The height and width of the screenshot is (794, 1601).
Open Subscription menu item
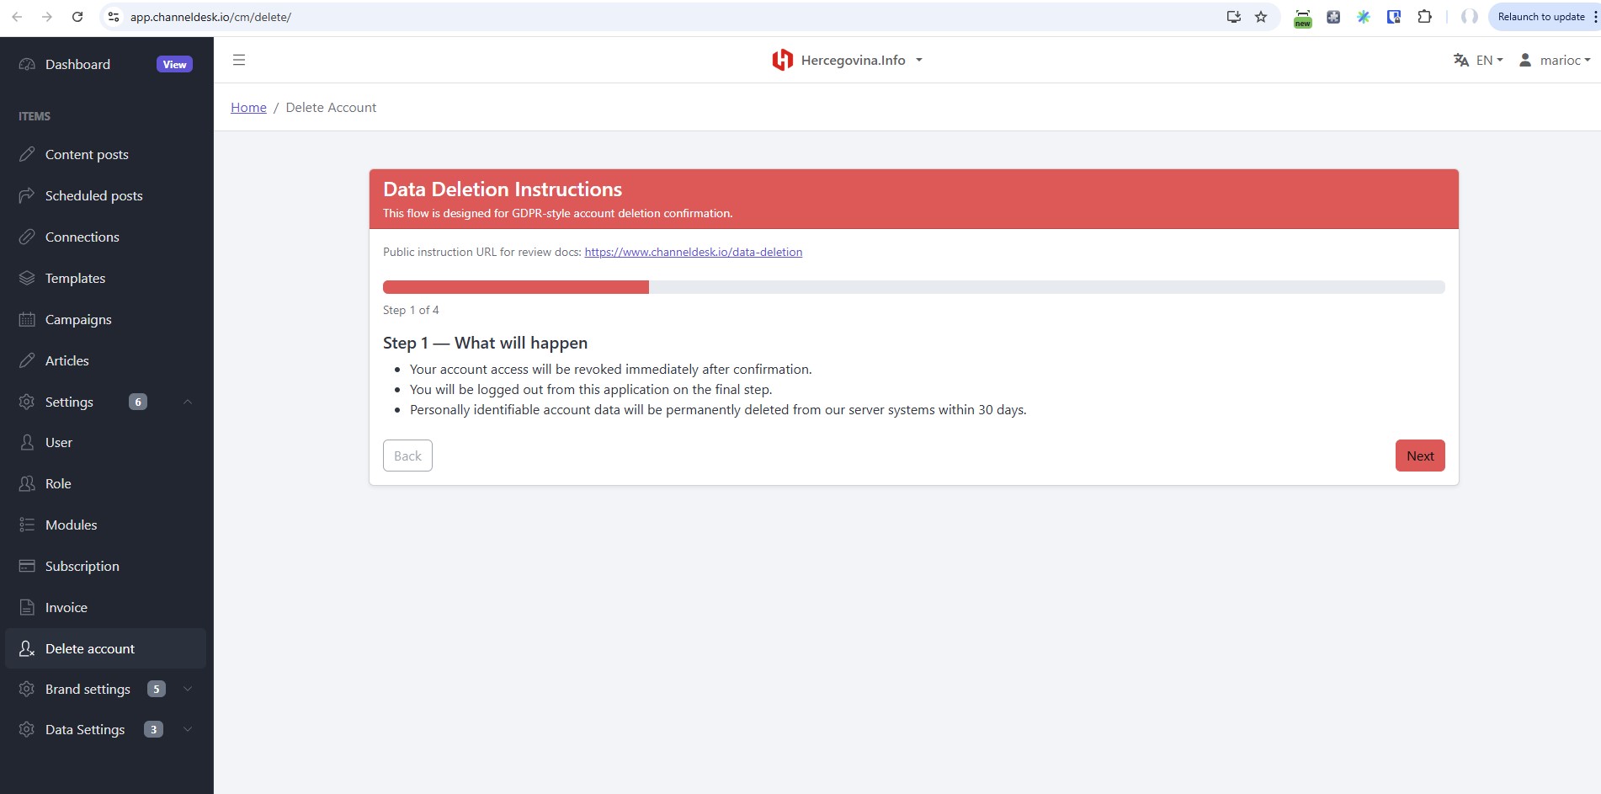82,566
